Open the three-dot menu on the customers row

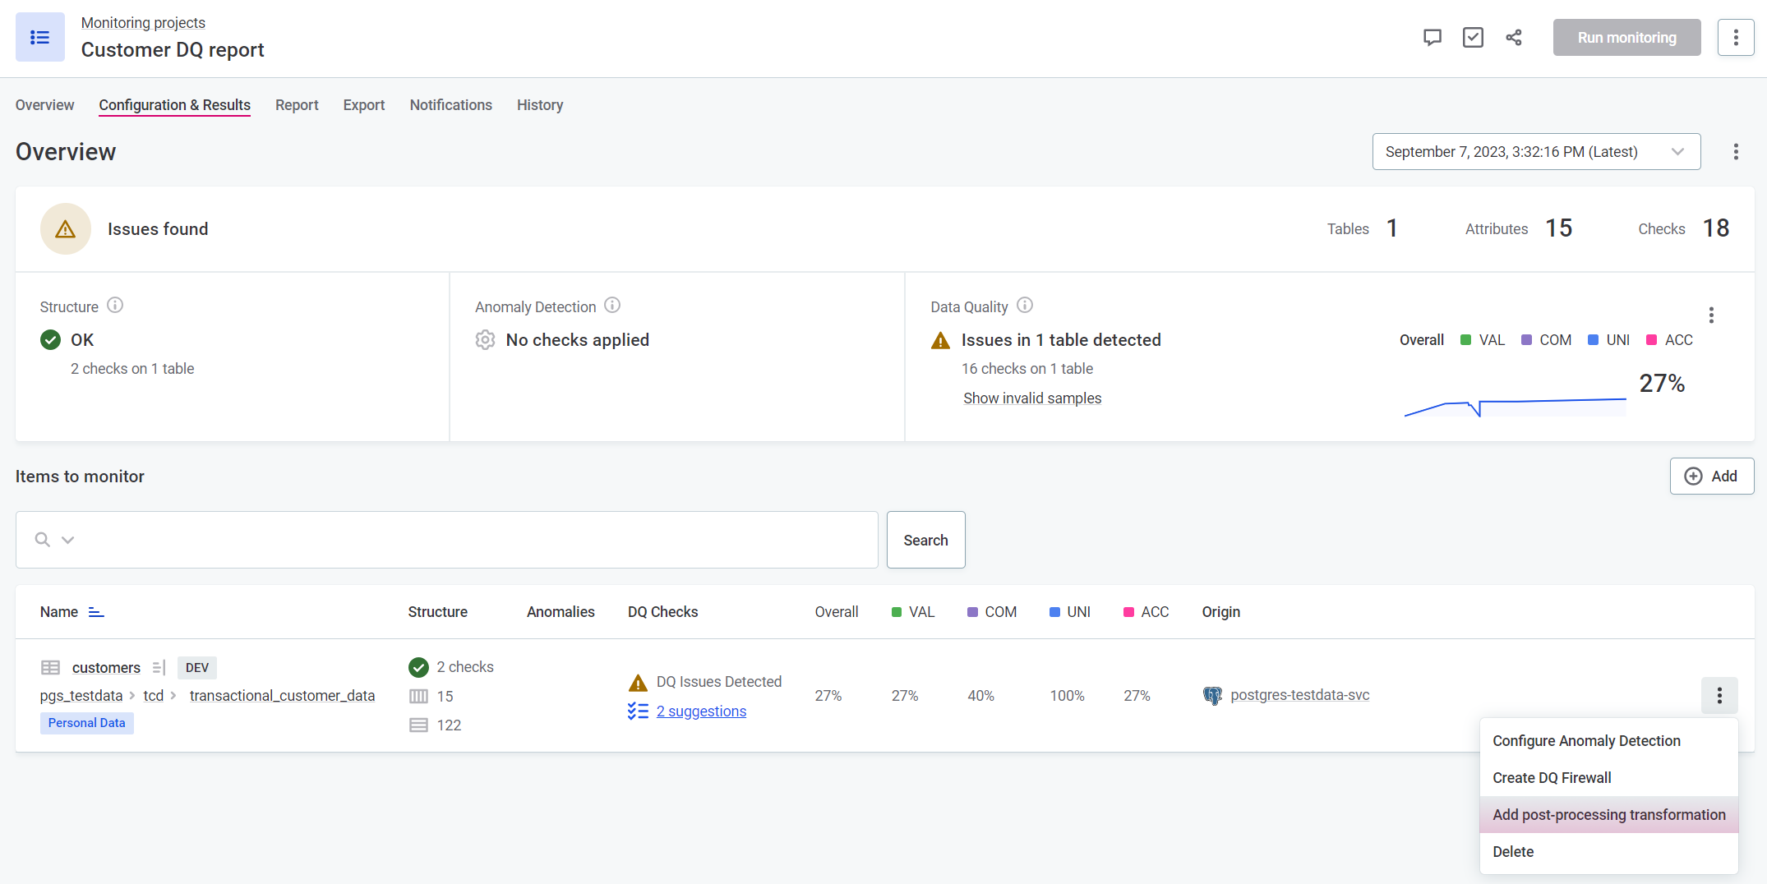(1719, 695)
